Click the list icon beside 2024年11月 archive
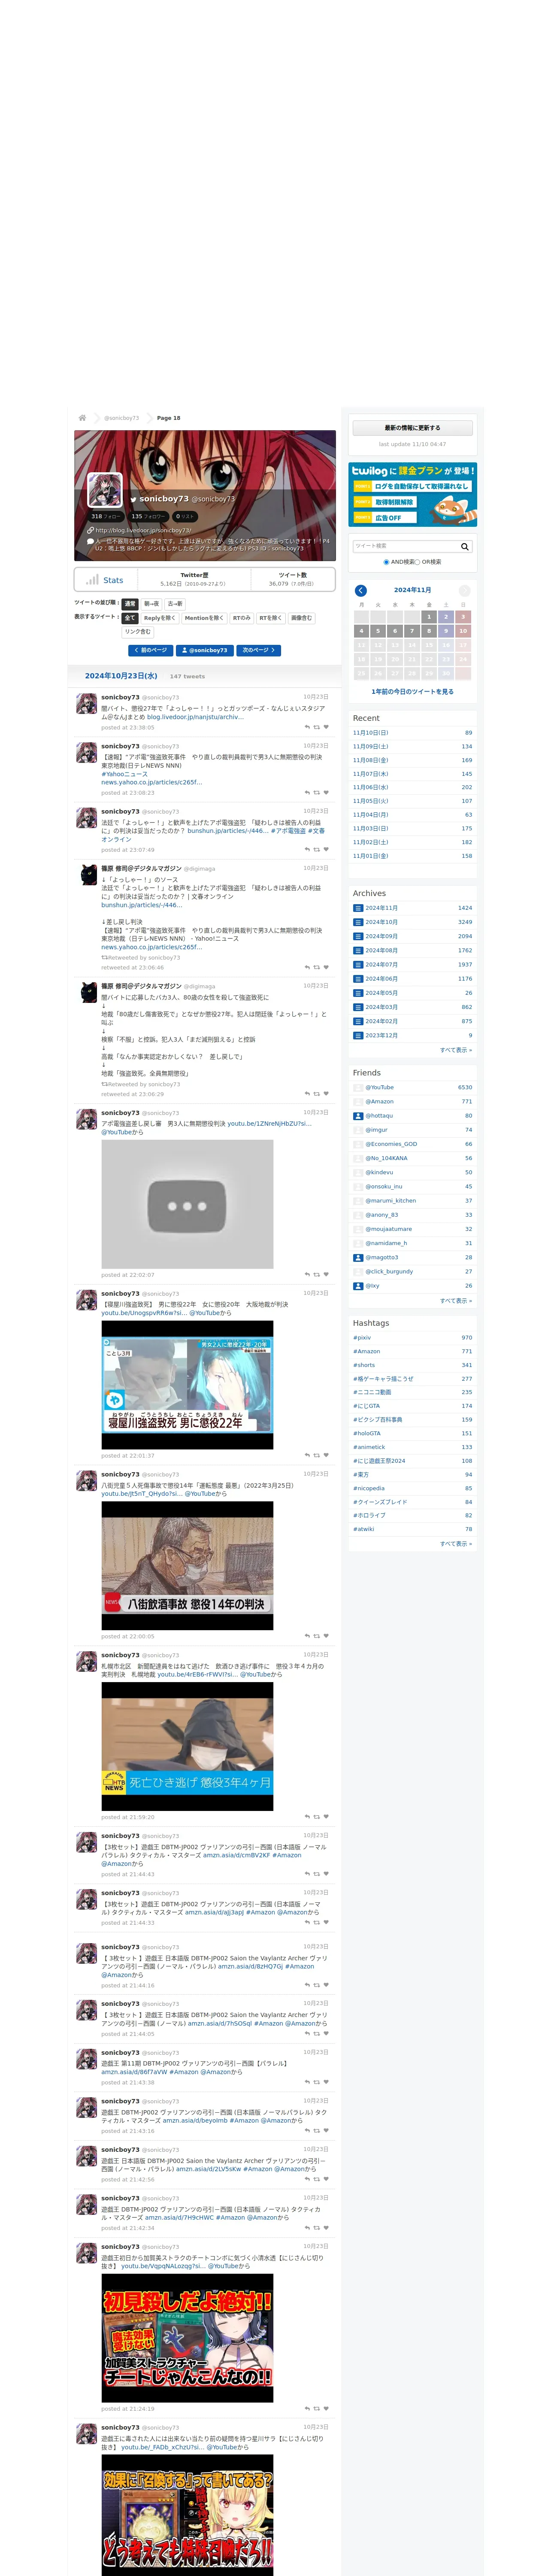This screenshot has height=2576, width=551. coord(358,908)
